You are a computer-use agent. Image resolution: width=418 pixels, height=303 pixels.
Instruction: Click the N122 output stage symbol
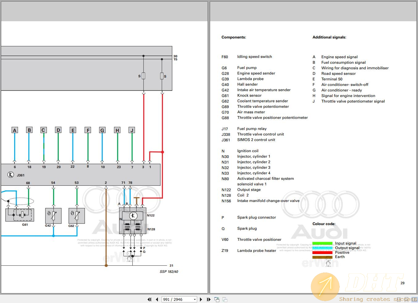pos(133,216)
